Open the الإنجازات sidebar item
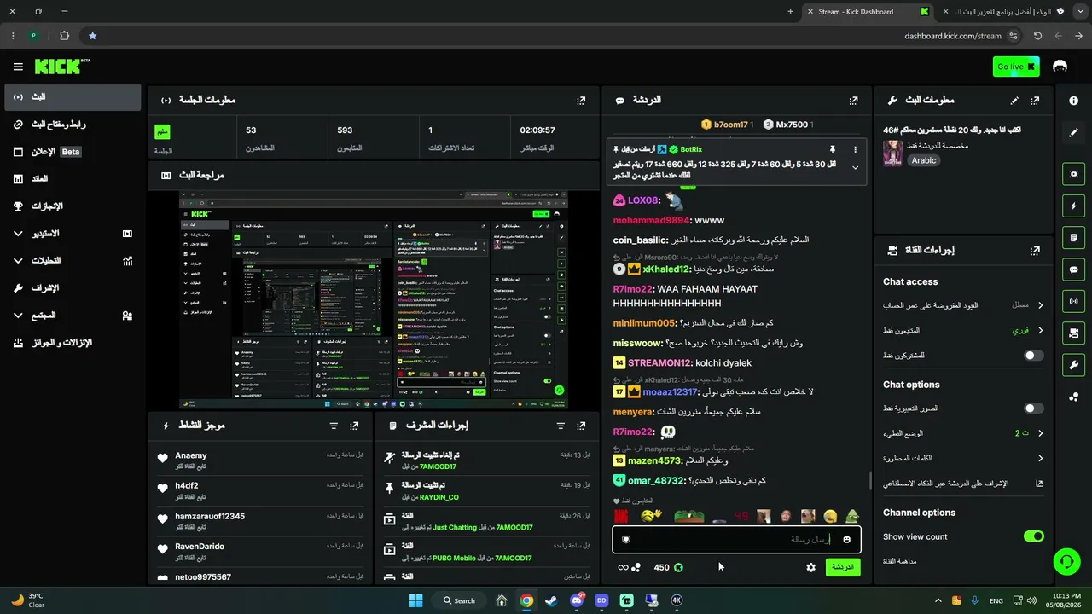Viewport: 1092px width, 614px height. pos(72,206)
